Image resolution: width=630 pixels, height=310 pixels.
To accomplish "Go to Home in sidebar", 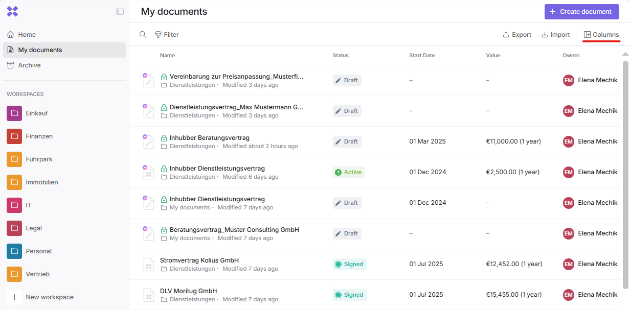I will tap(27, 35).
